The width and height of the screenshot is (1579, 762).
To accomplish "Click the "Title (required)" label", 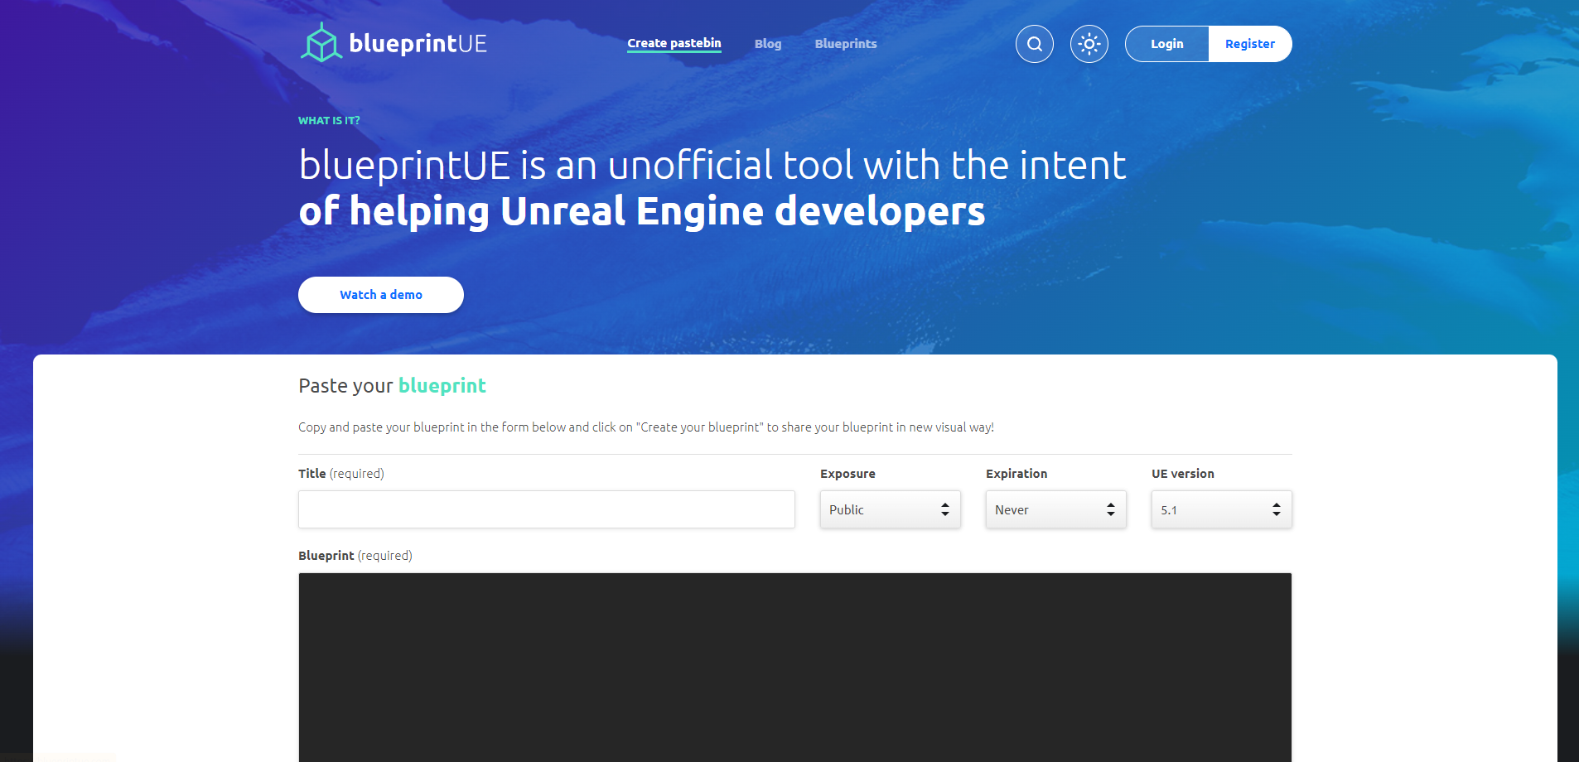I will tap(341, 473).
